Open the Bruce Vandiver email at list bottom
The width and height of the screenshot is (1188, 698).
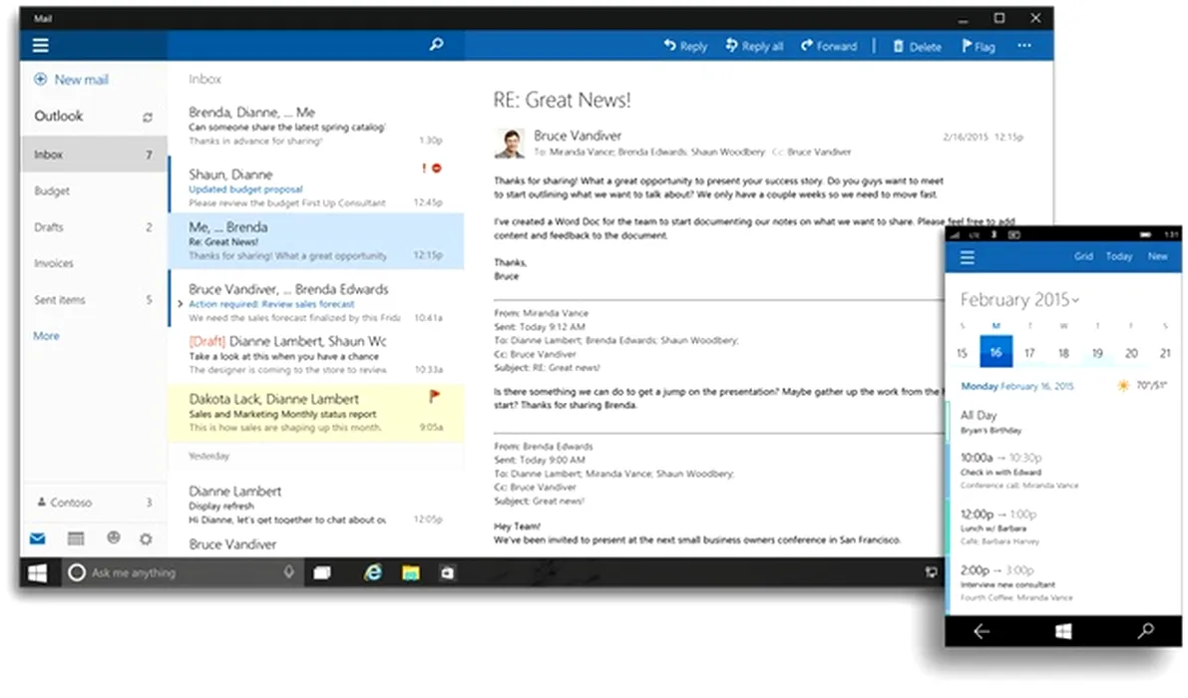pyautogui.click(x=315, y=545)
